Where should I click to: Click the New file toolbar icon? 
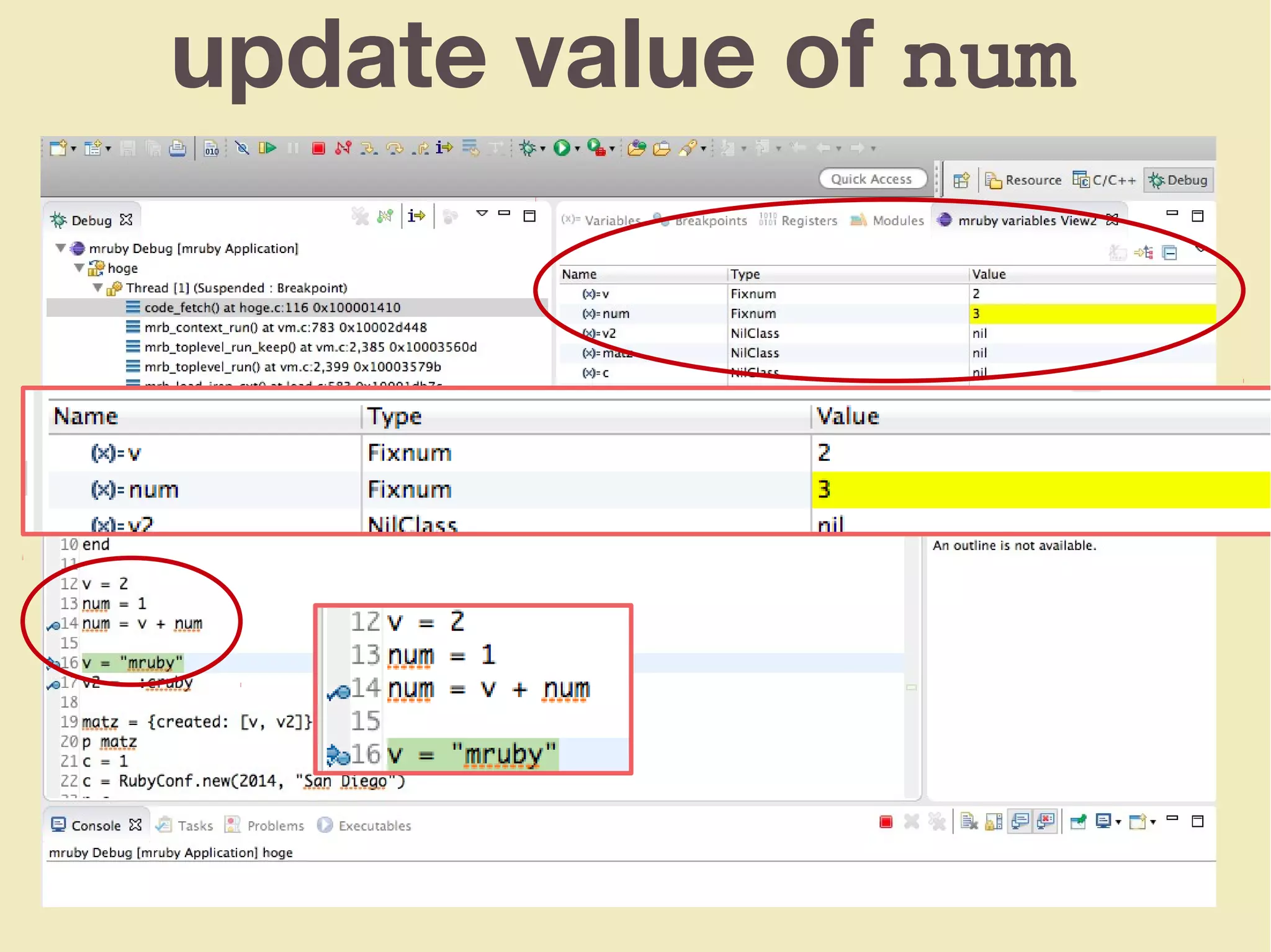pyautogui.click(x=58, y=148)
